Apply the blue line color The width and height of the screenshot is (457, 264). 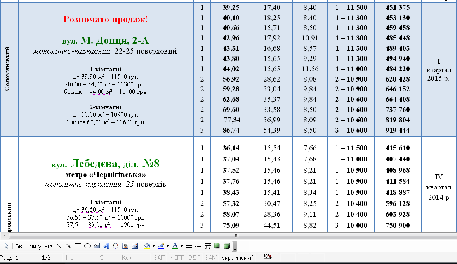pyautogui.click(x=161, y=246)
